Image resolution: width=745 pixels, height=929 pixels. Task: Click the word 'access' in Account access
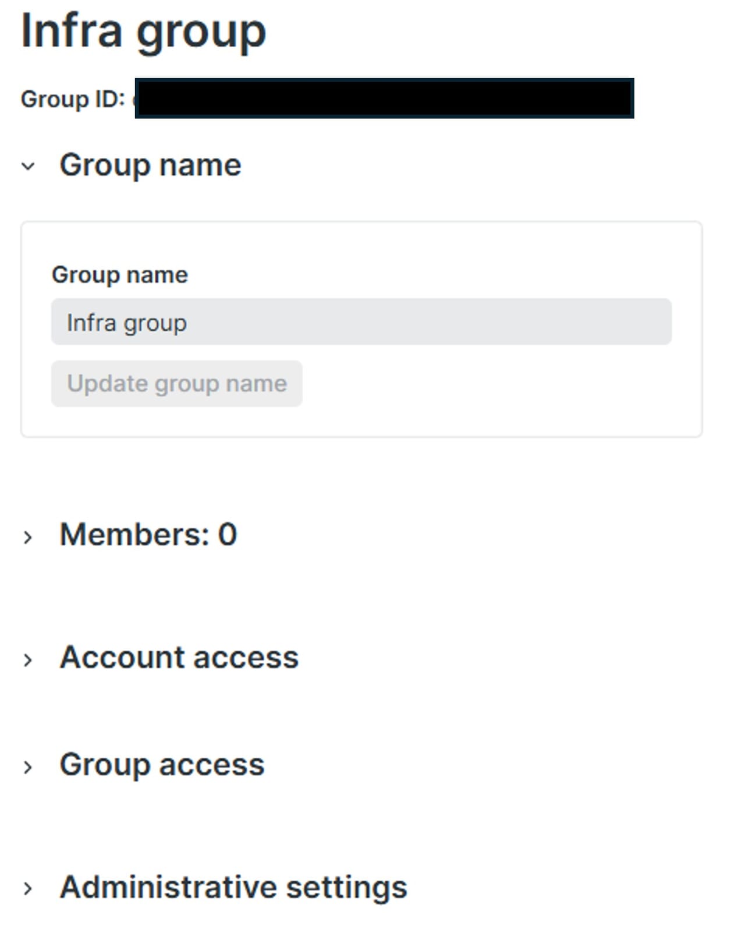(246, 657)
